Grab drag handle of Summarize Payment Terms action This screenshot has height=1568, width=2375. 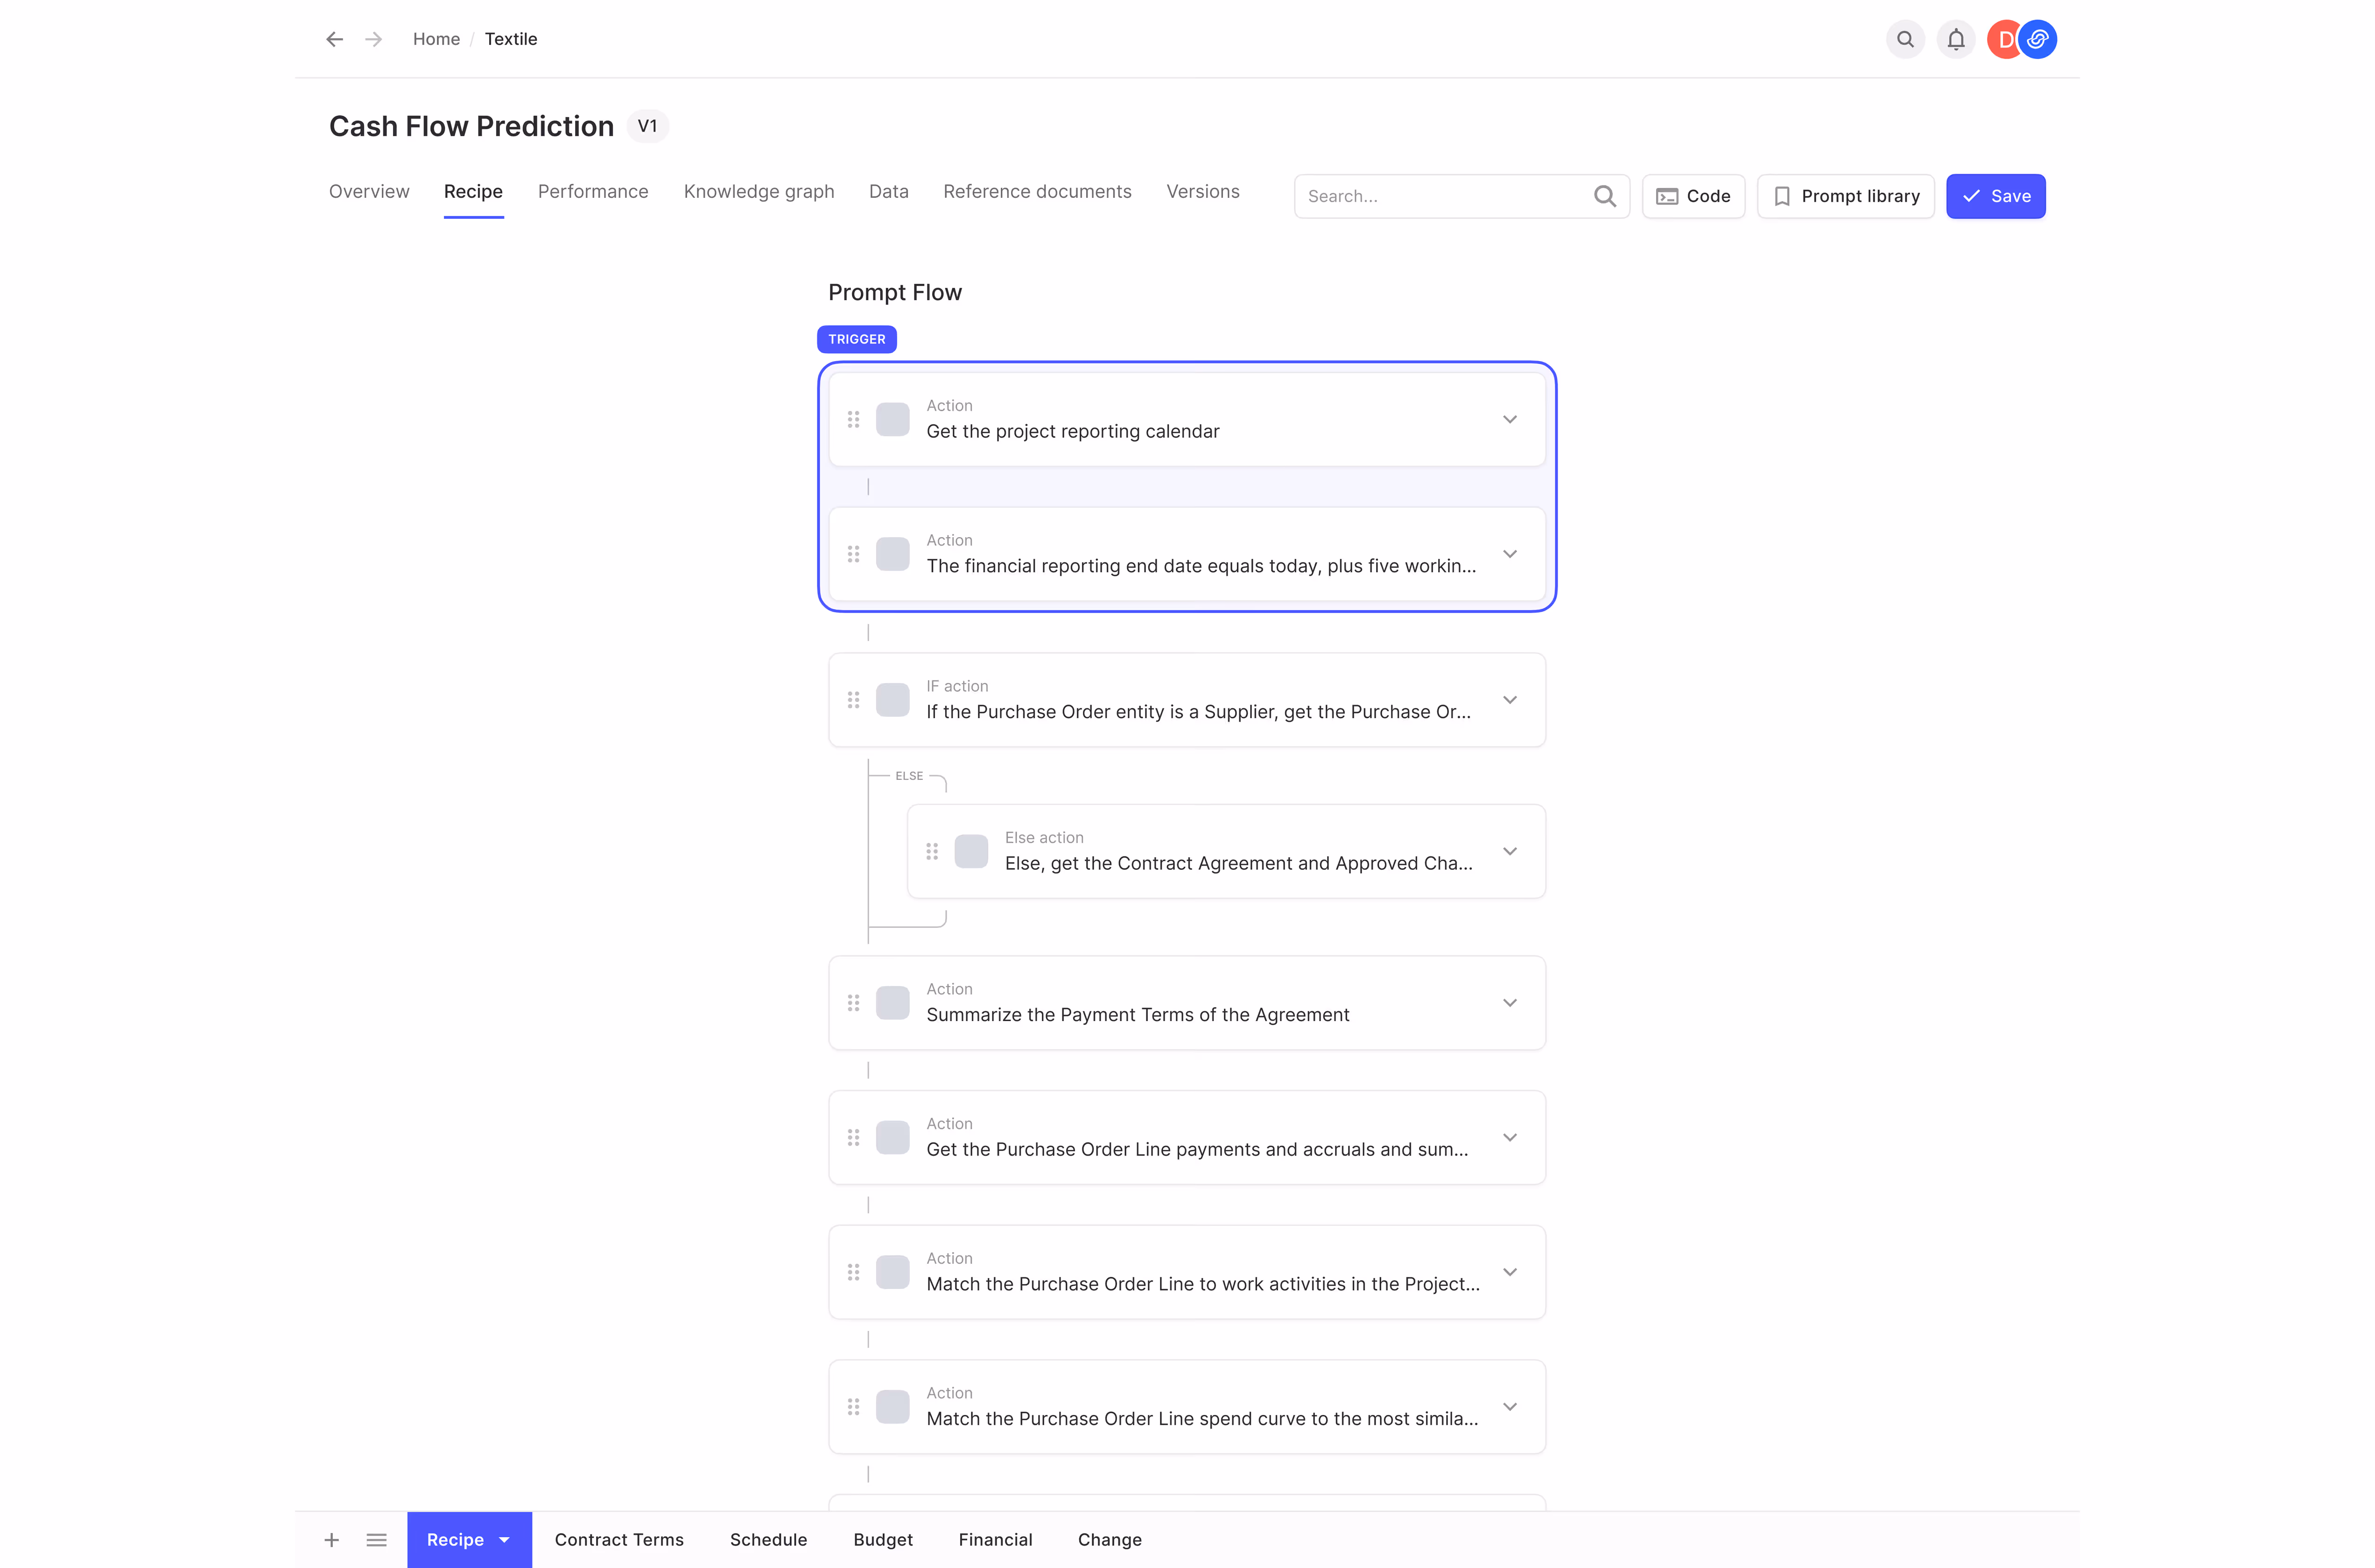[x=853, y=1002]
